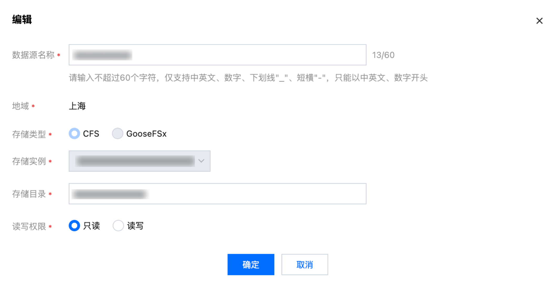Select the GooseFSx storage type radio button

[117, 134]
